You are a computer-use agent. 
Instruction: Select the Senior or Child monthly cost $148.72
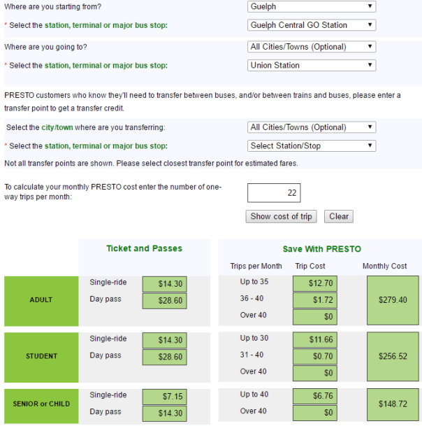pos(393,404)
